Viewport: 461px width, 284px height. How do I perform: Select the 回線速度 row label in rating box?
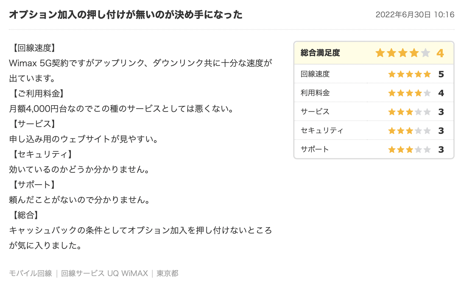(315, 74)
